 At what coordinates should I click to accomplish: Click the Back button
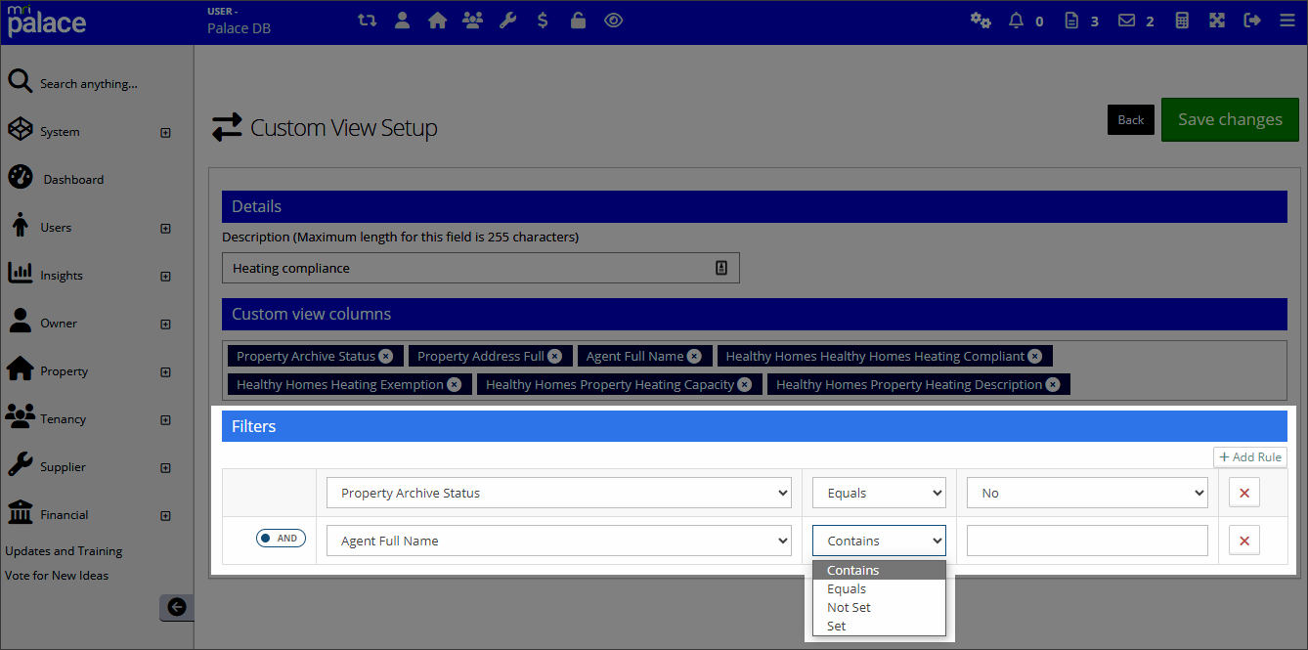coord(1131,119)
